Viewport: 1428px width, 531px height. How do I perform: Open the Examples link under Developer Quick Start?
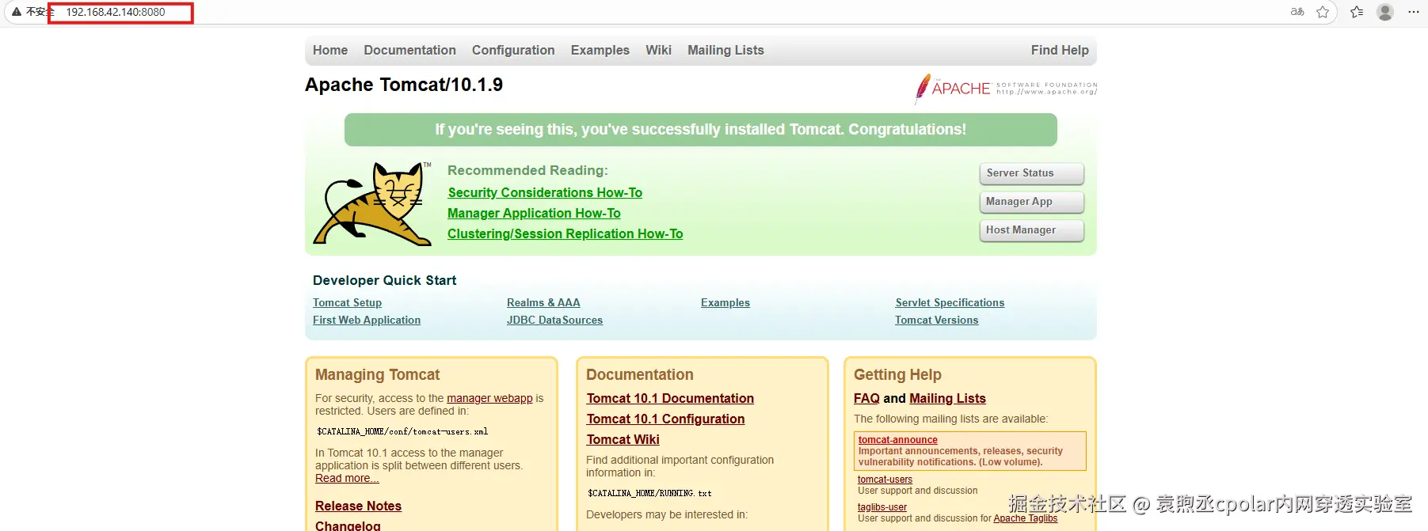(x=725, y=302)
